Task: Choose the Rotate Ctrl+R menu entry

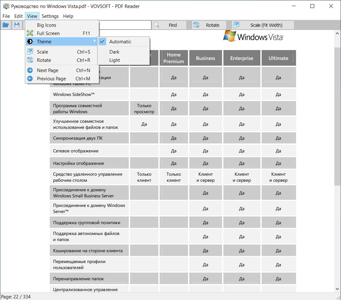Action: coord(62,60)
